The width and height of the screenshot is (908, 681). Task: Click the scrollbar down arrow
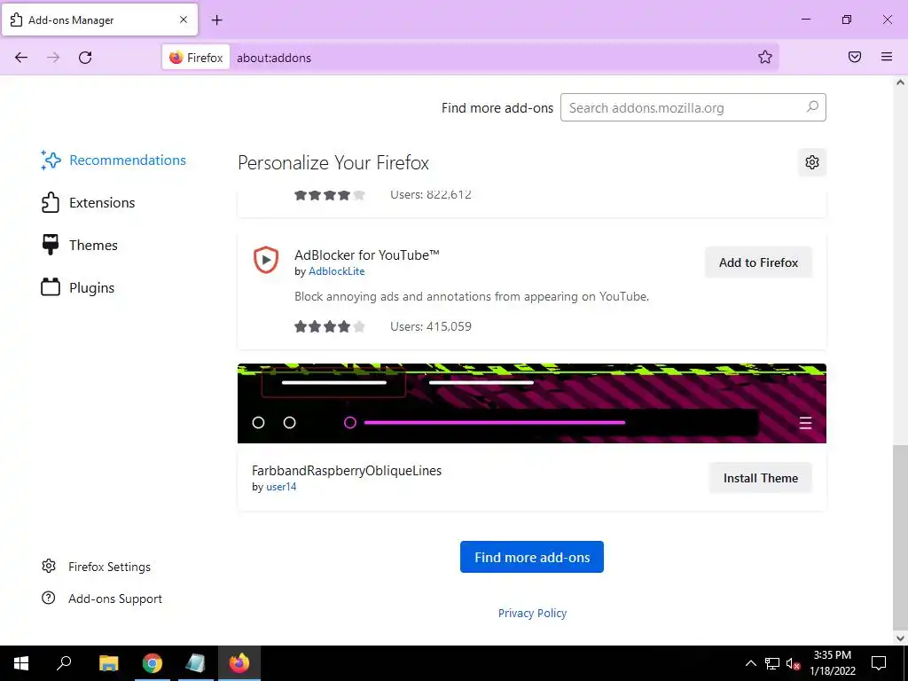(x=900, y=638)
